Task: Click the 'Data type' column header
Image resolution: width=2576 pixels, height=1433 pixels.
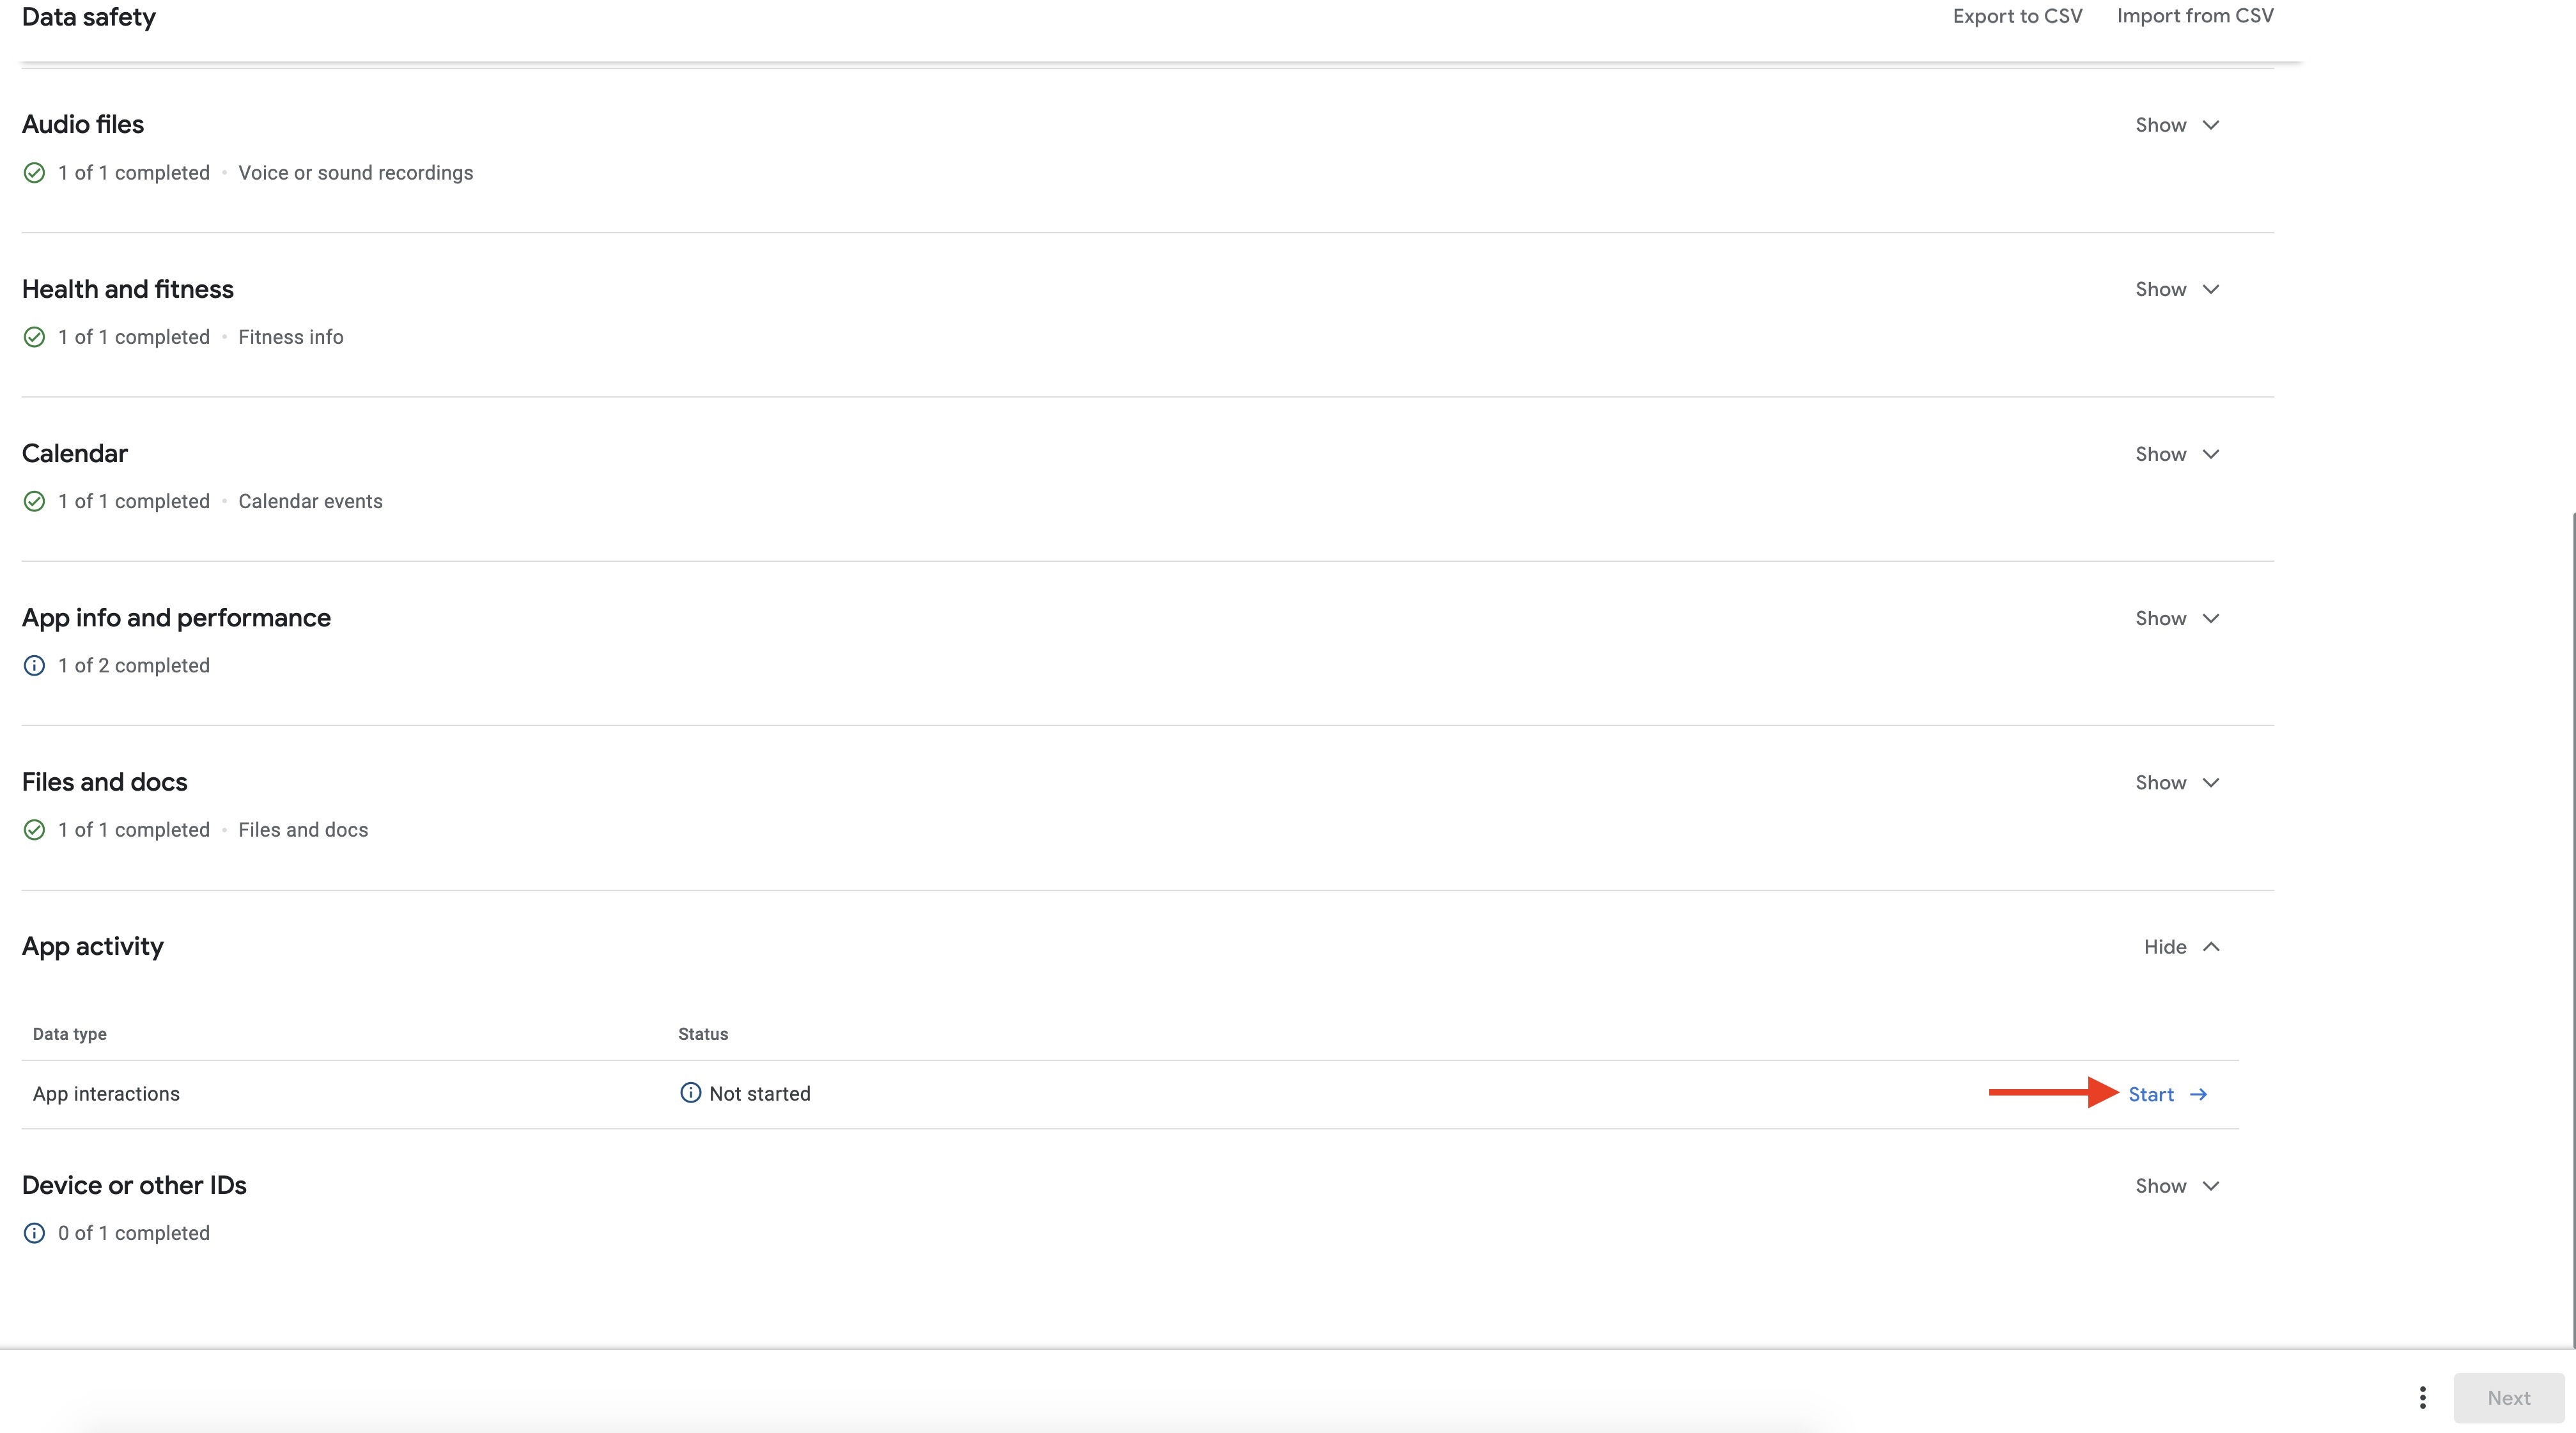Action: point(69,1034)
